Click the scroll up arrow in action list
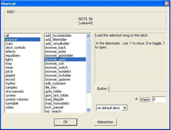The height and width of the screenshot is (130, 171). [x=89, y=36]
